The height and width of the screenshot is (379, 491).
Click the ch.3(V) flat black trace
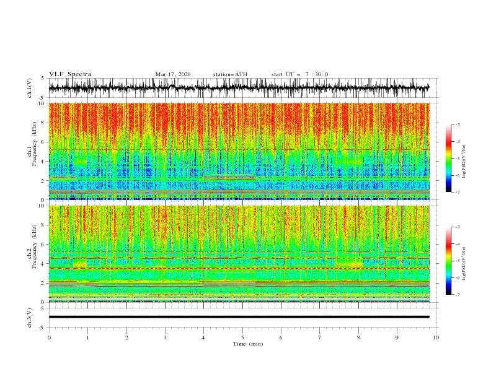coord(239,317)
